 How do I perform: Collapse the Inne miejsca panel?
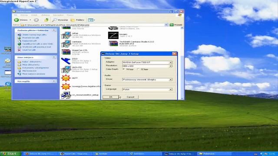pos(54,57)
